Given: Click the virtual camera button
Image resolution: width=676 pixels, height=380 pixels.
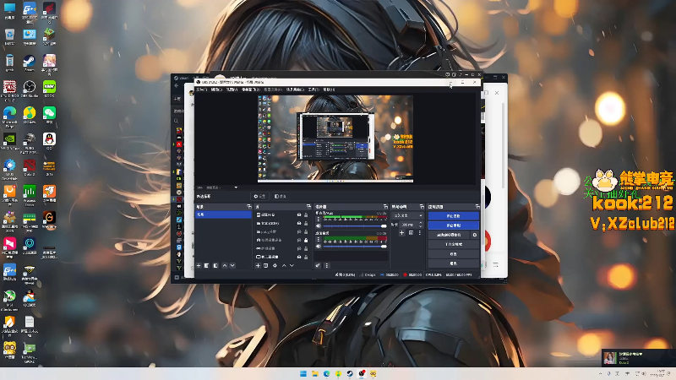Looking at the screenshot, I should 449,235.
